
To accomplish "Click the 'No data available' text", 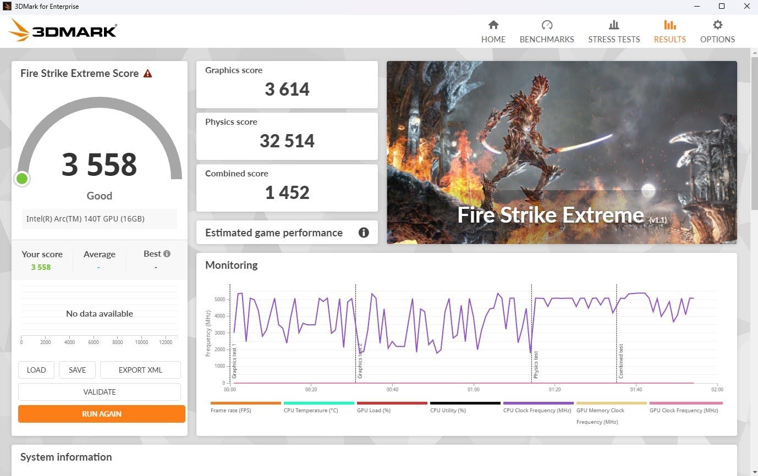I will coord(100,313).
